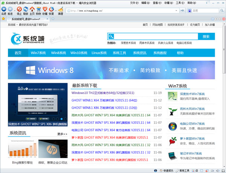Open Windows10 TH2正式版 download link

tap(103, 93)
